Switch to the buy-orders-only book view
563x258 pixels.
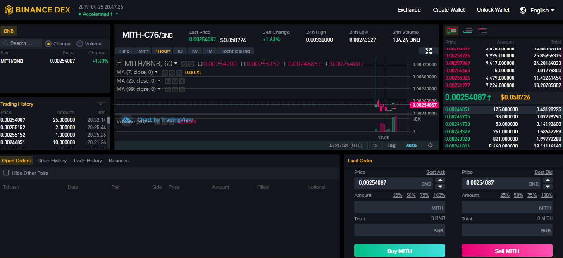(x=467, y=31)
